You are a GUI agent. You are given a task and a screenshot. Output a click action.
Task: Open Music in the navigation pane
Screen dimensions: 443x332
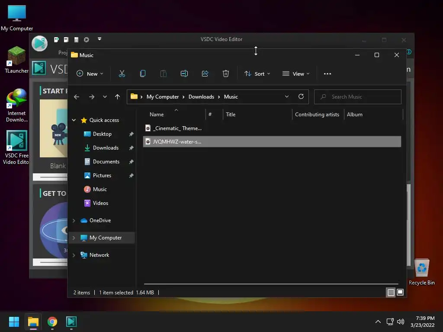100,189
